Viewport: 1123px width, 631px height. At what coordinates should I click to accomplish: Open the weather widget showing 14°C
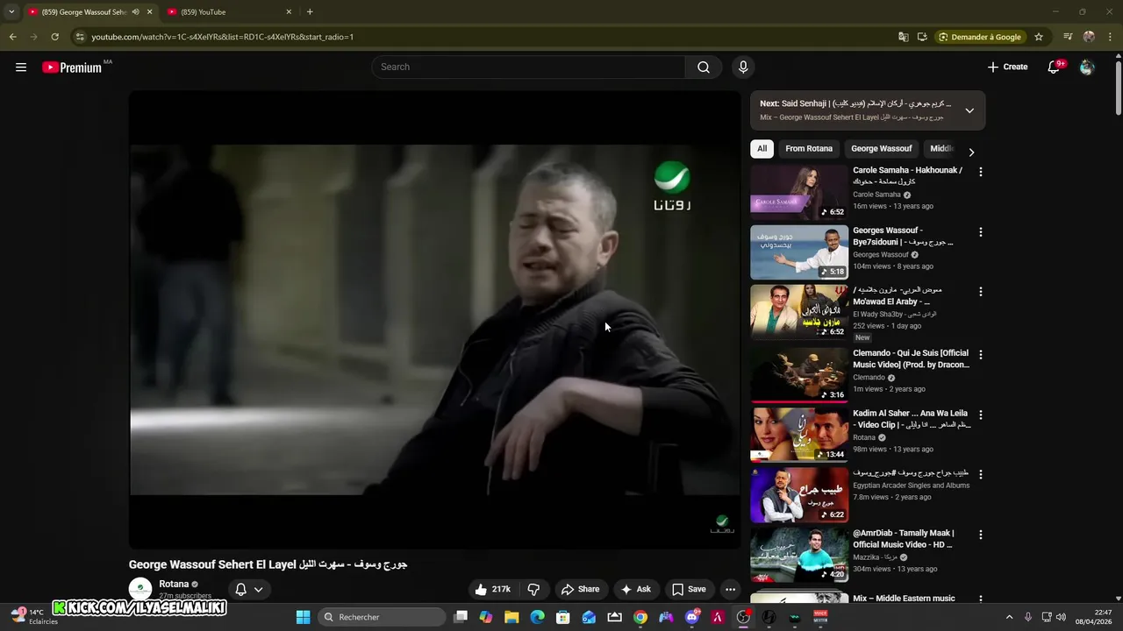pos(34,616)
